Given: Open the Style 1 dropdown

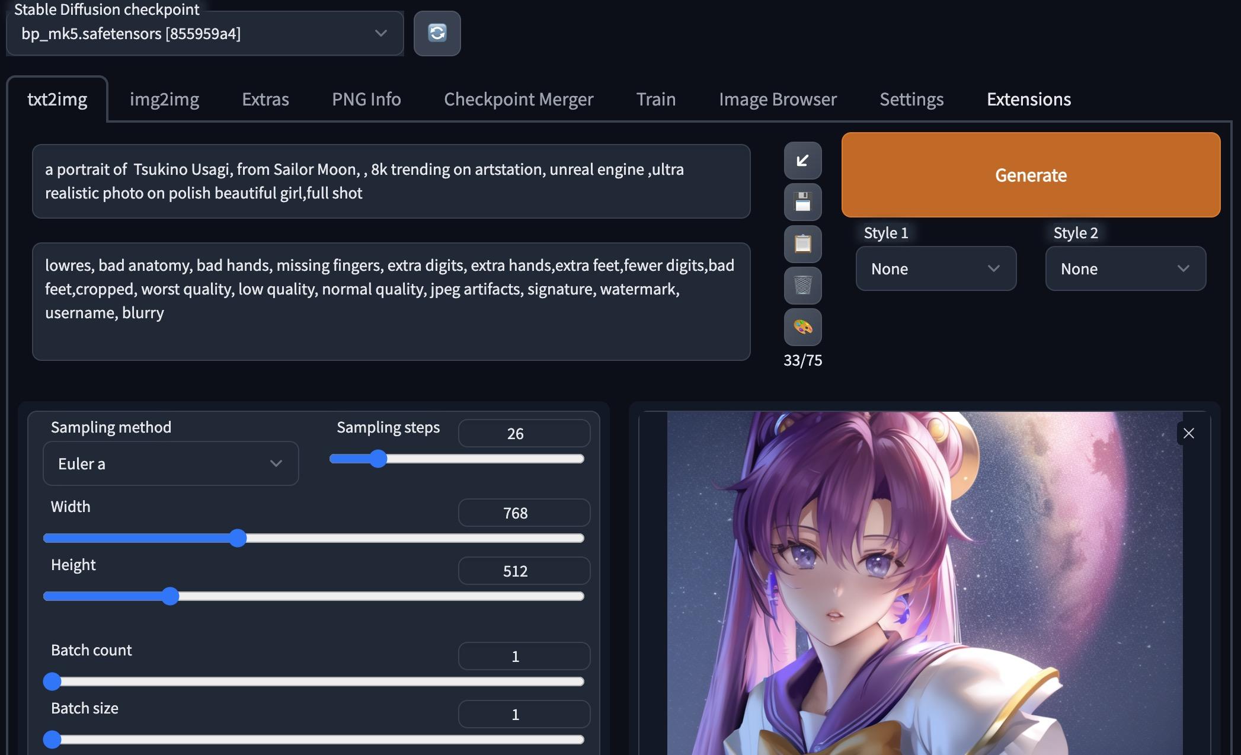Looking at the screenshot, I should (x=936, y=269).
